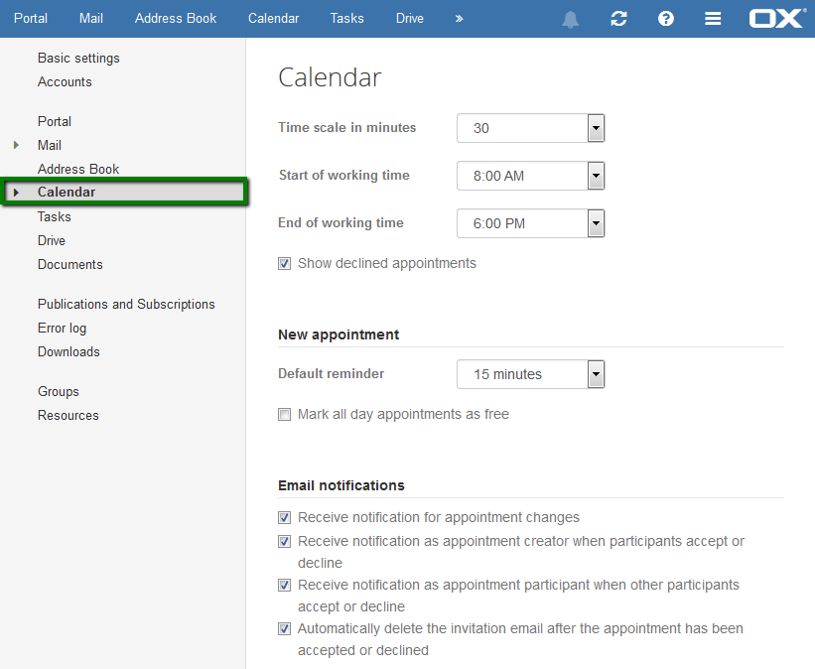The height and width of the screenshot is (669, 815).
Task: Click the refresh icon in top bar
Action: tap(618, 19)
